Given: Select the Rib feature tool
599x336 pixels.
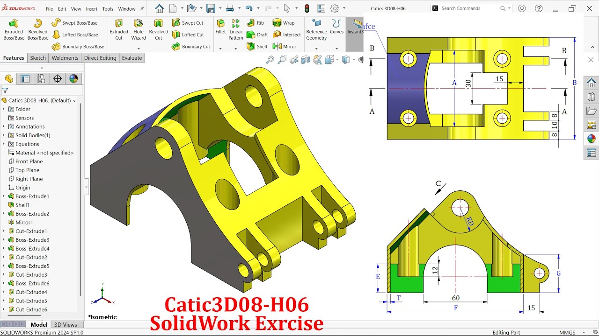Looking at the screenshot, I should tap(256, 23).
